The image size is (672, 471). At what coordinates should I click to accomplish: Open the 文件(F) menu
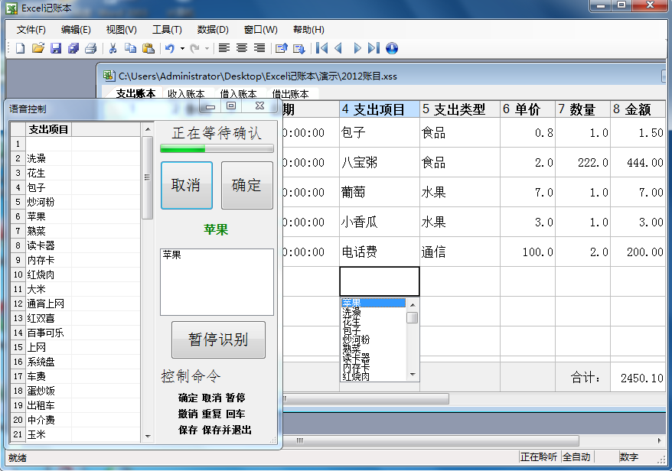pos(31,30)
